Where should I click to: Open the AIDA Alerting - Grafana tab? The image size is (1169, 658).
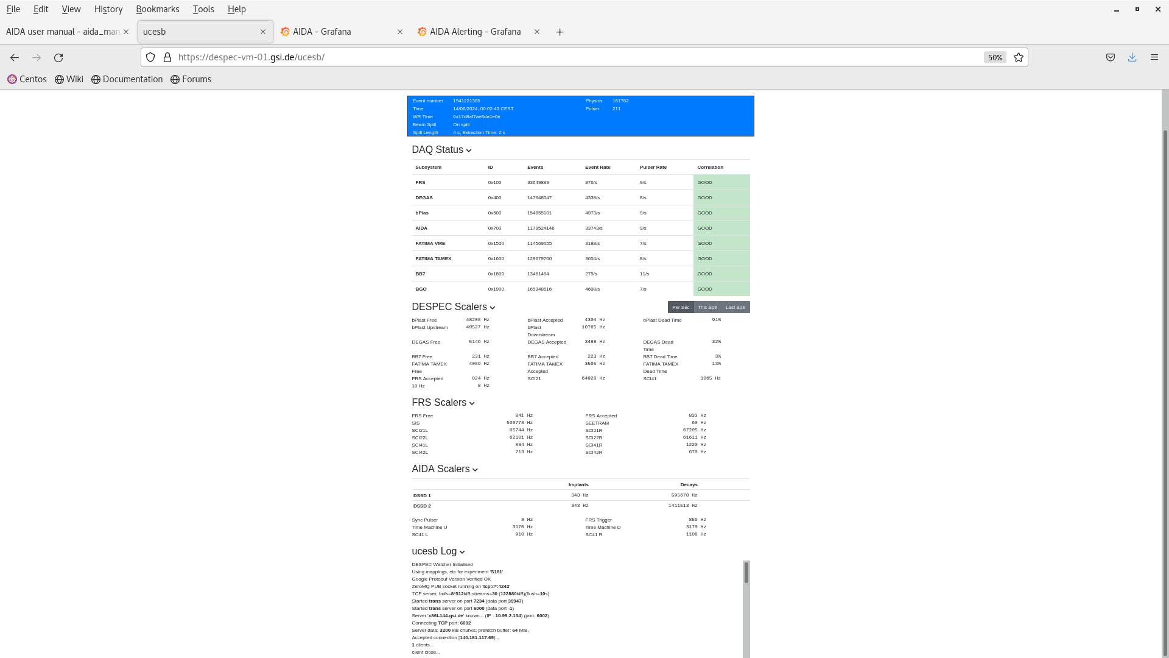pyautogui.click(x=474, y=31)
